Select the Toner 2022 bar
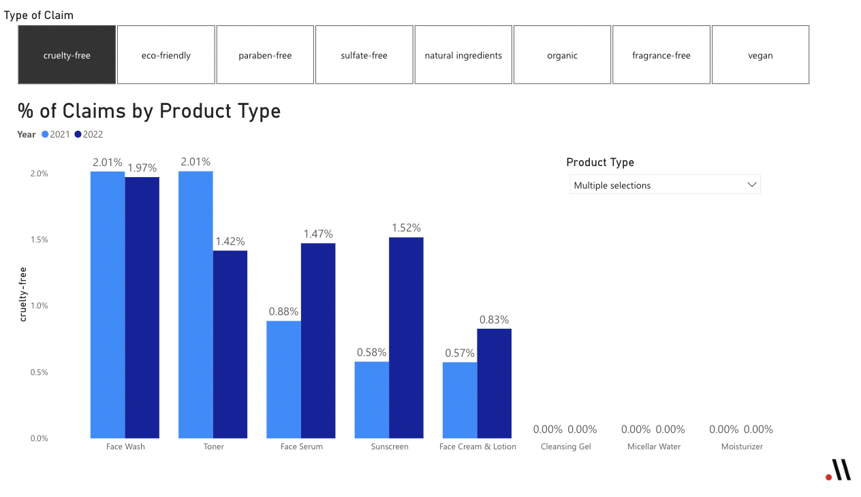Image resolution: width=861 pixels, height=497 pixels. (x=230, y=344)
